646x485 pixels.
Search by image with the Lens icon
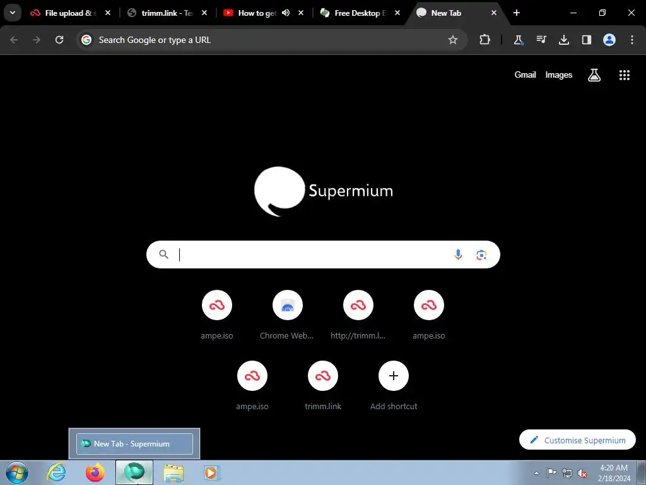tap(481, 254)
